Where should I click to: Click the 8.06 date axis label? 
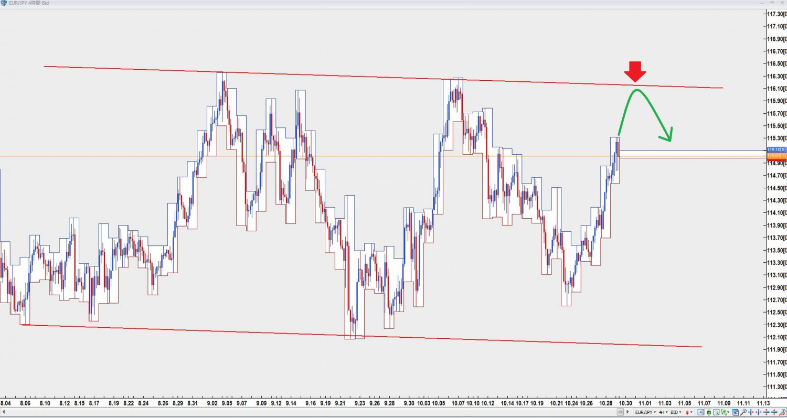click(x=25, y=403)
